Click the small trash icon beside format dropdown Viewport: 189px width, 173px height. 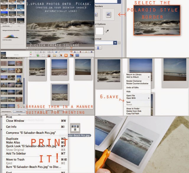[x=119, y=43]
